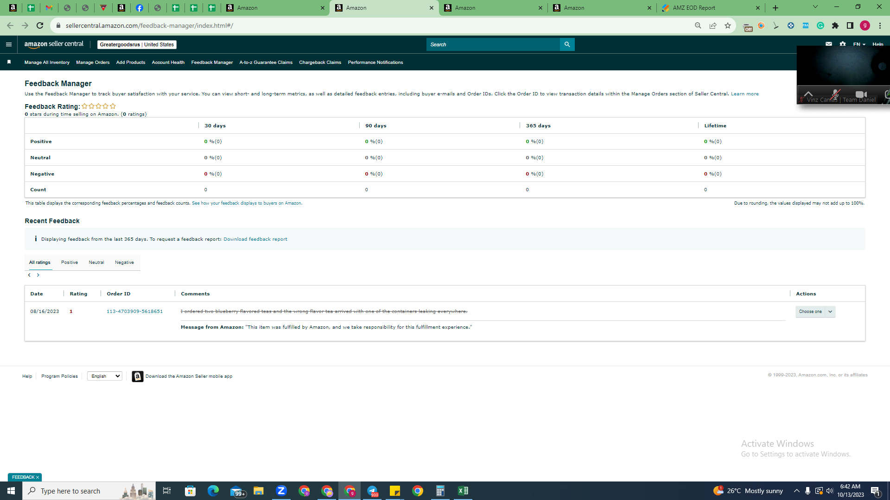Switch to the Negative feedback tab
This screenshot has width=890, height=500.
(124, 262)
